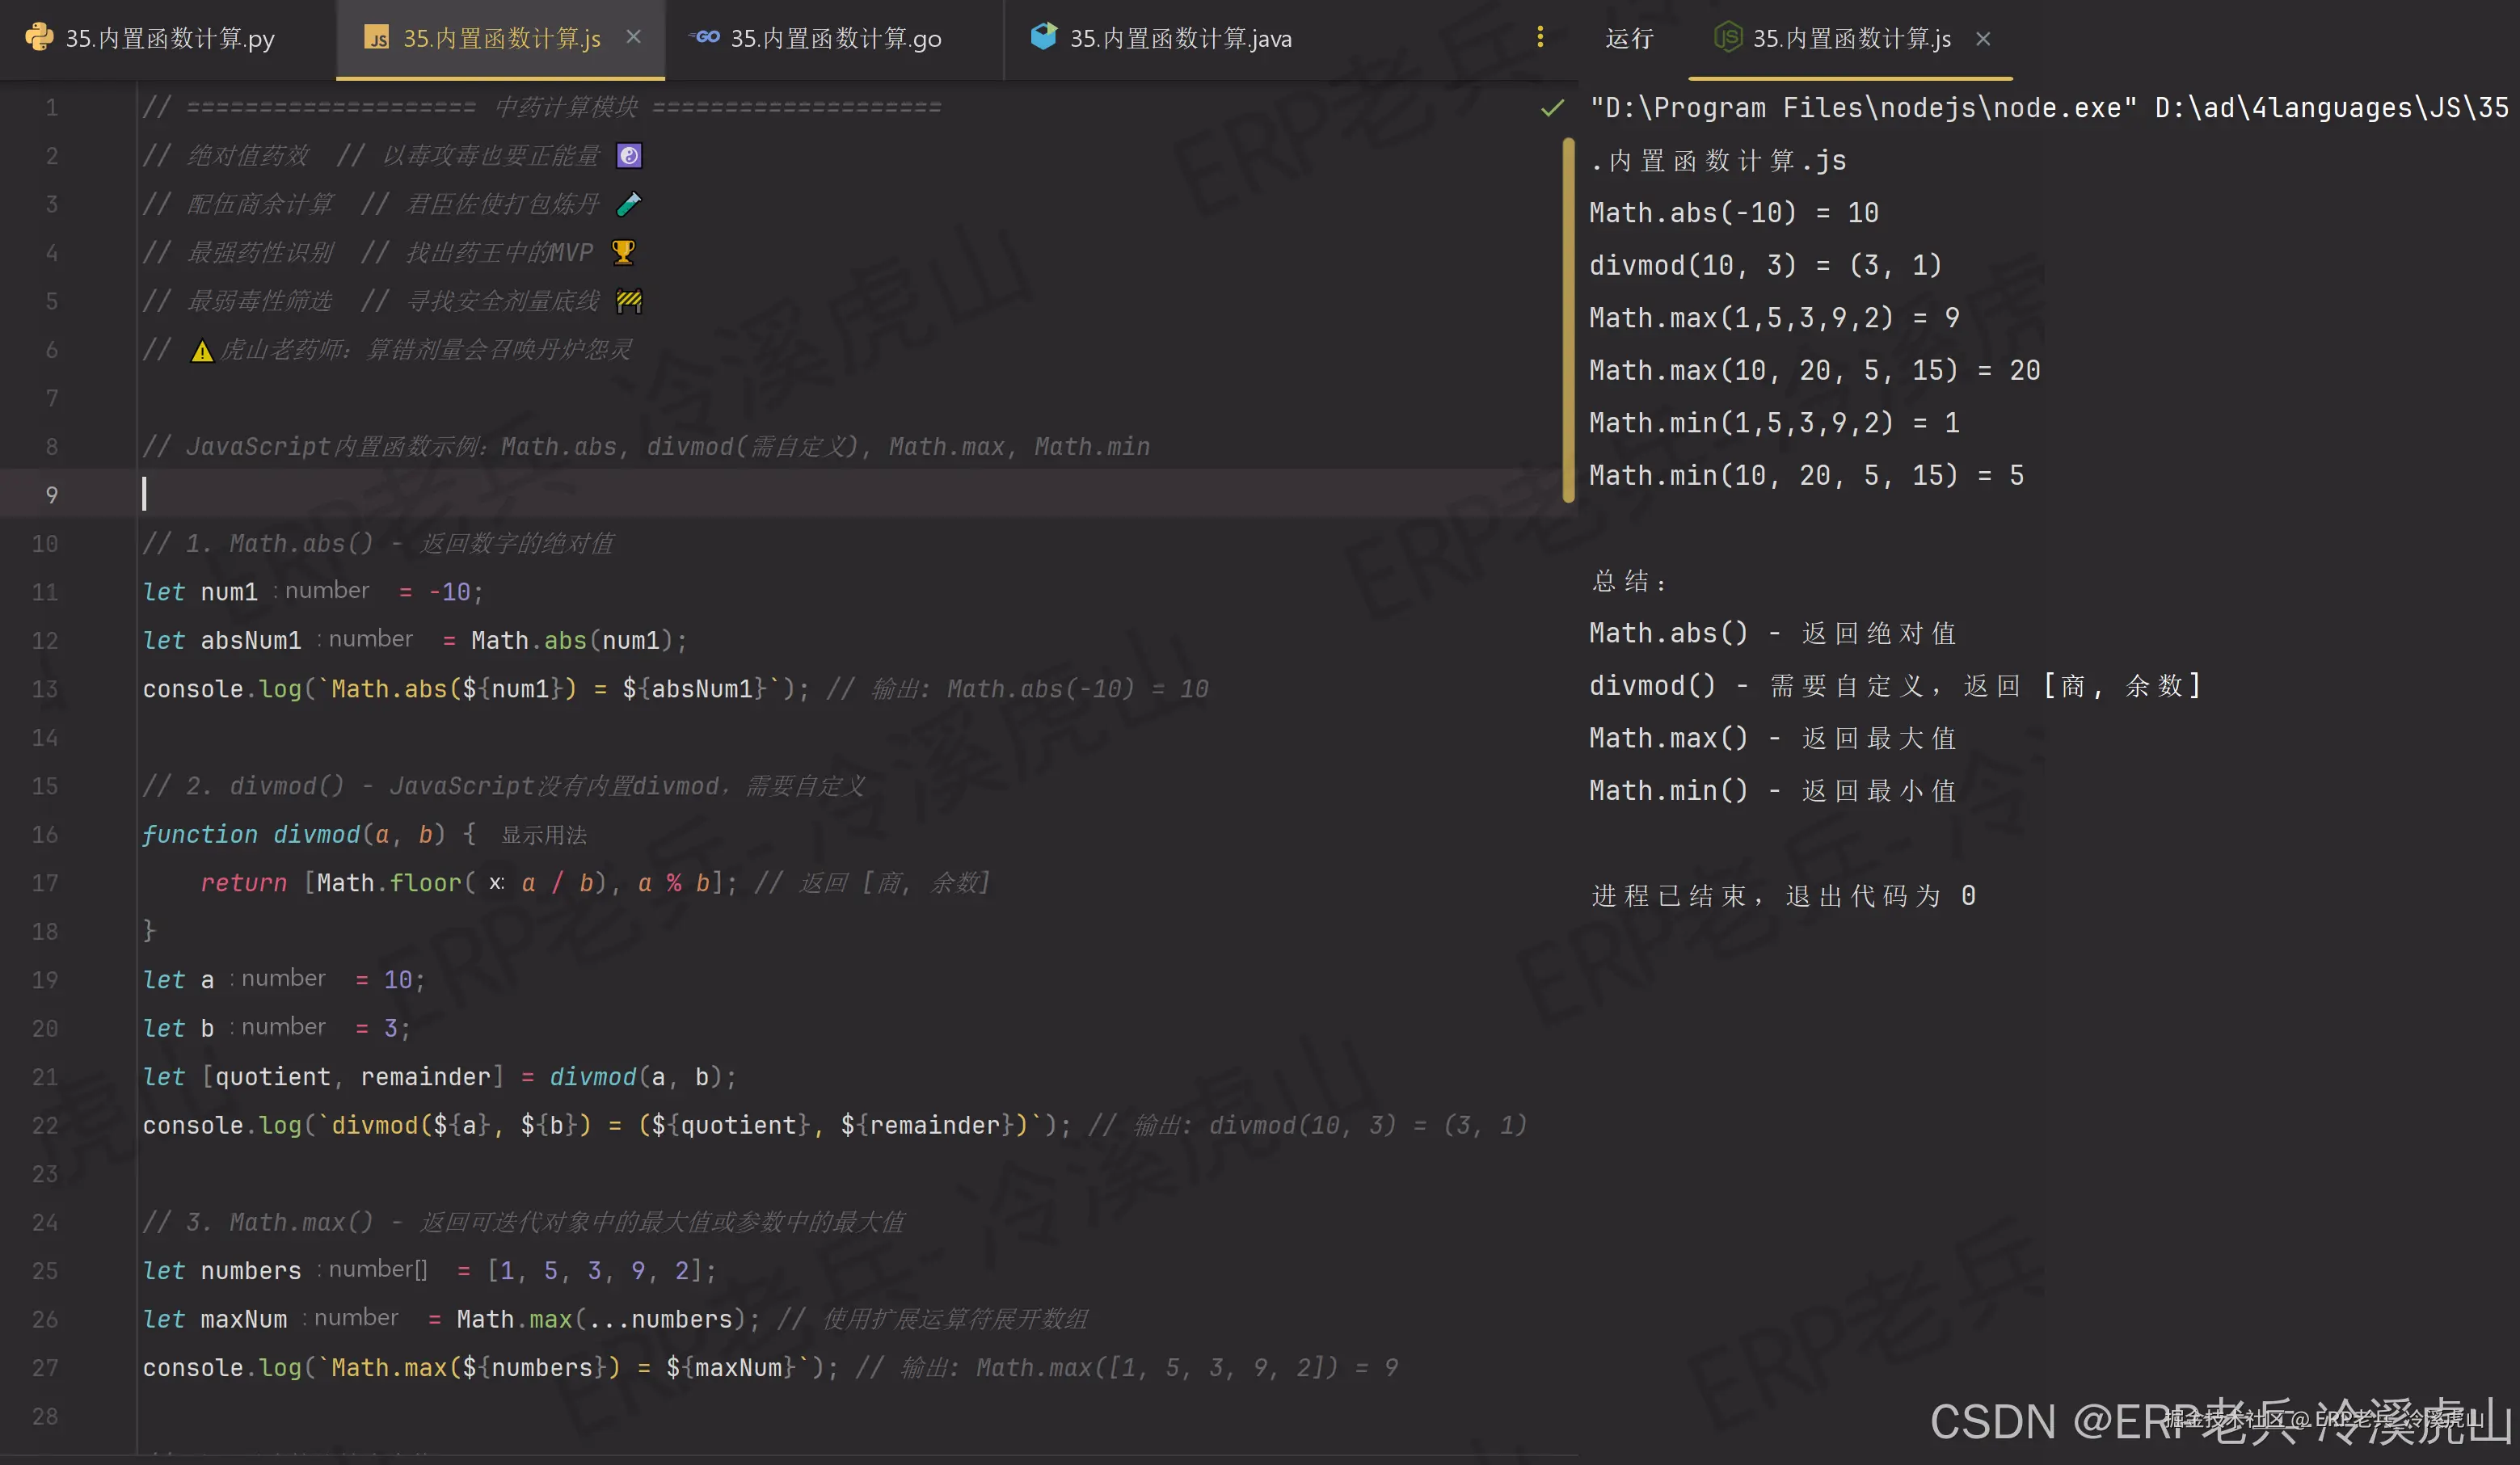Click the Python file icon on first tab
Viewport: 2520px width, 1465px height.
click(38, 37)
